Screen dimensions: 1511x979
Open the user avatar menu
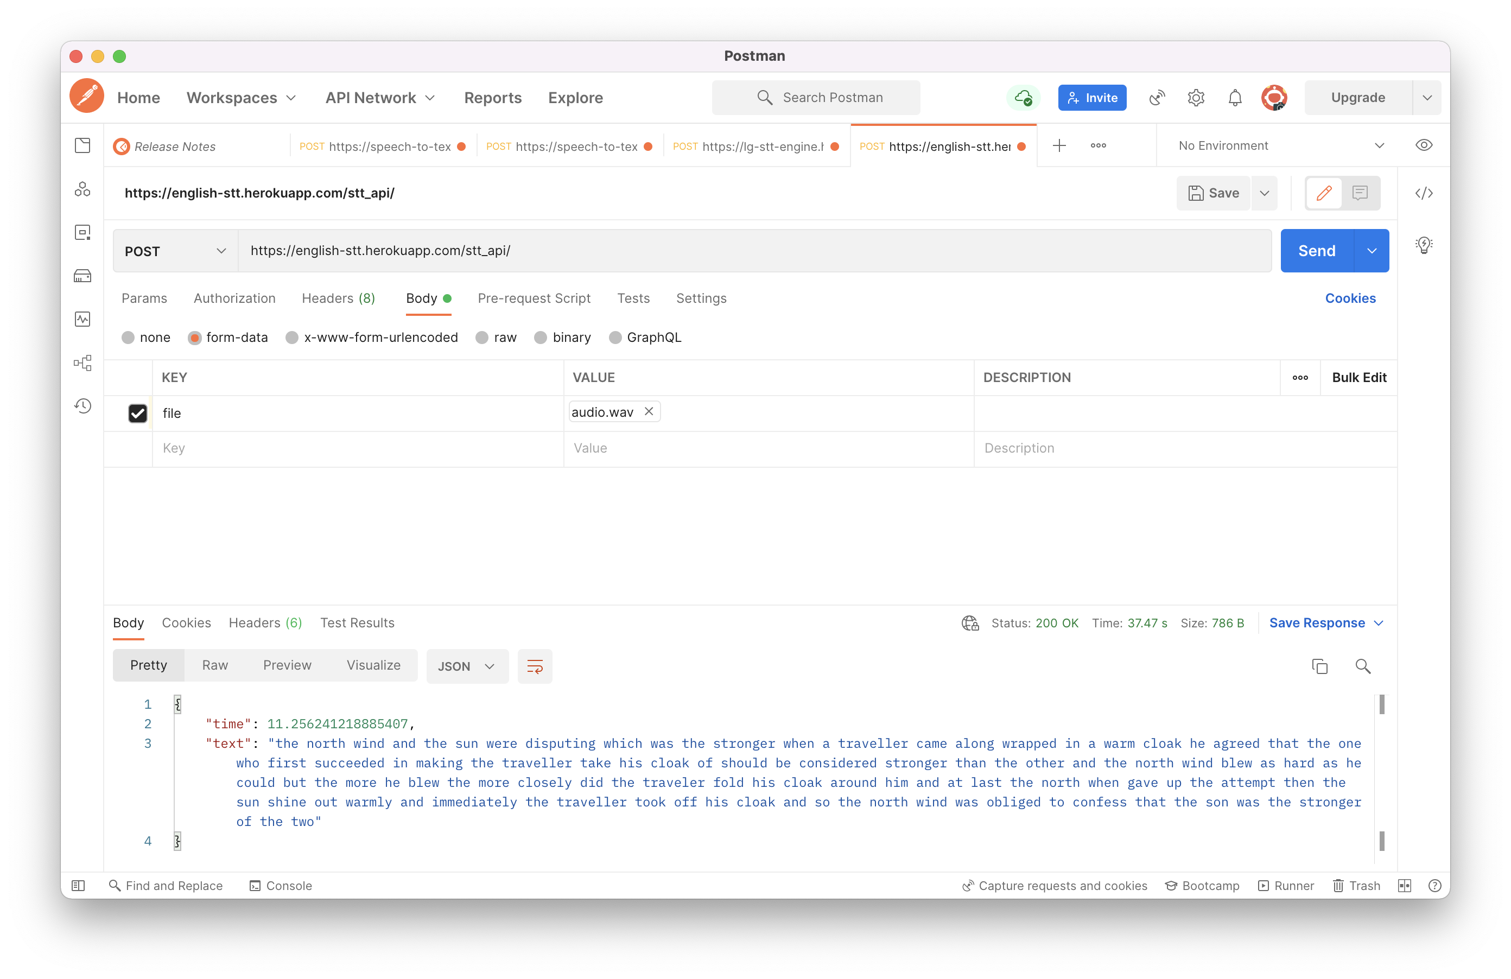1274,97
